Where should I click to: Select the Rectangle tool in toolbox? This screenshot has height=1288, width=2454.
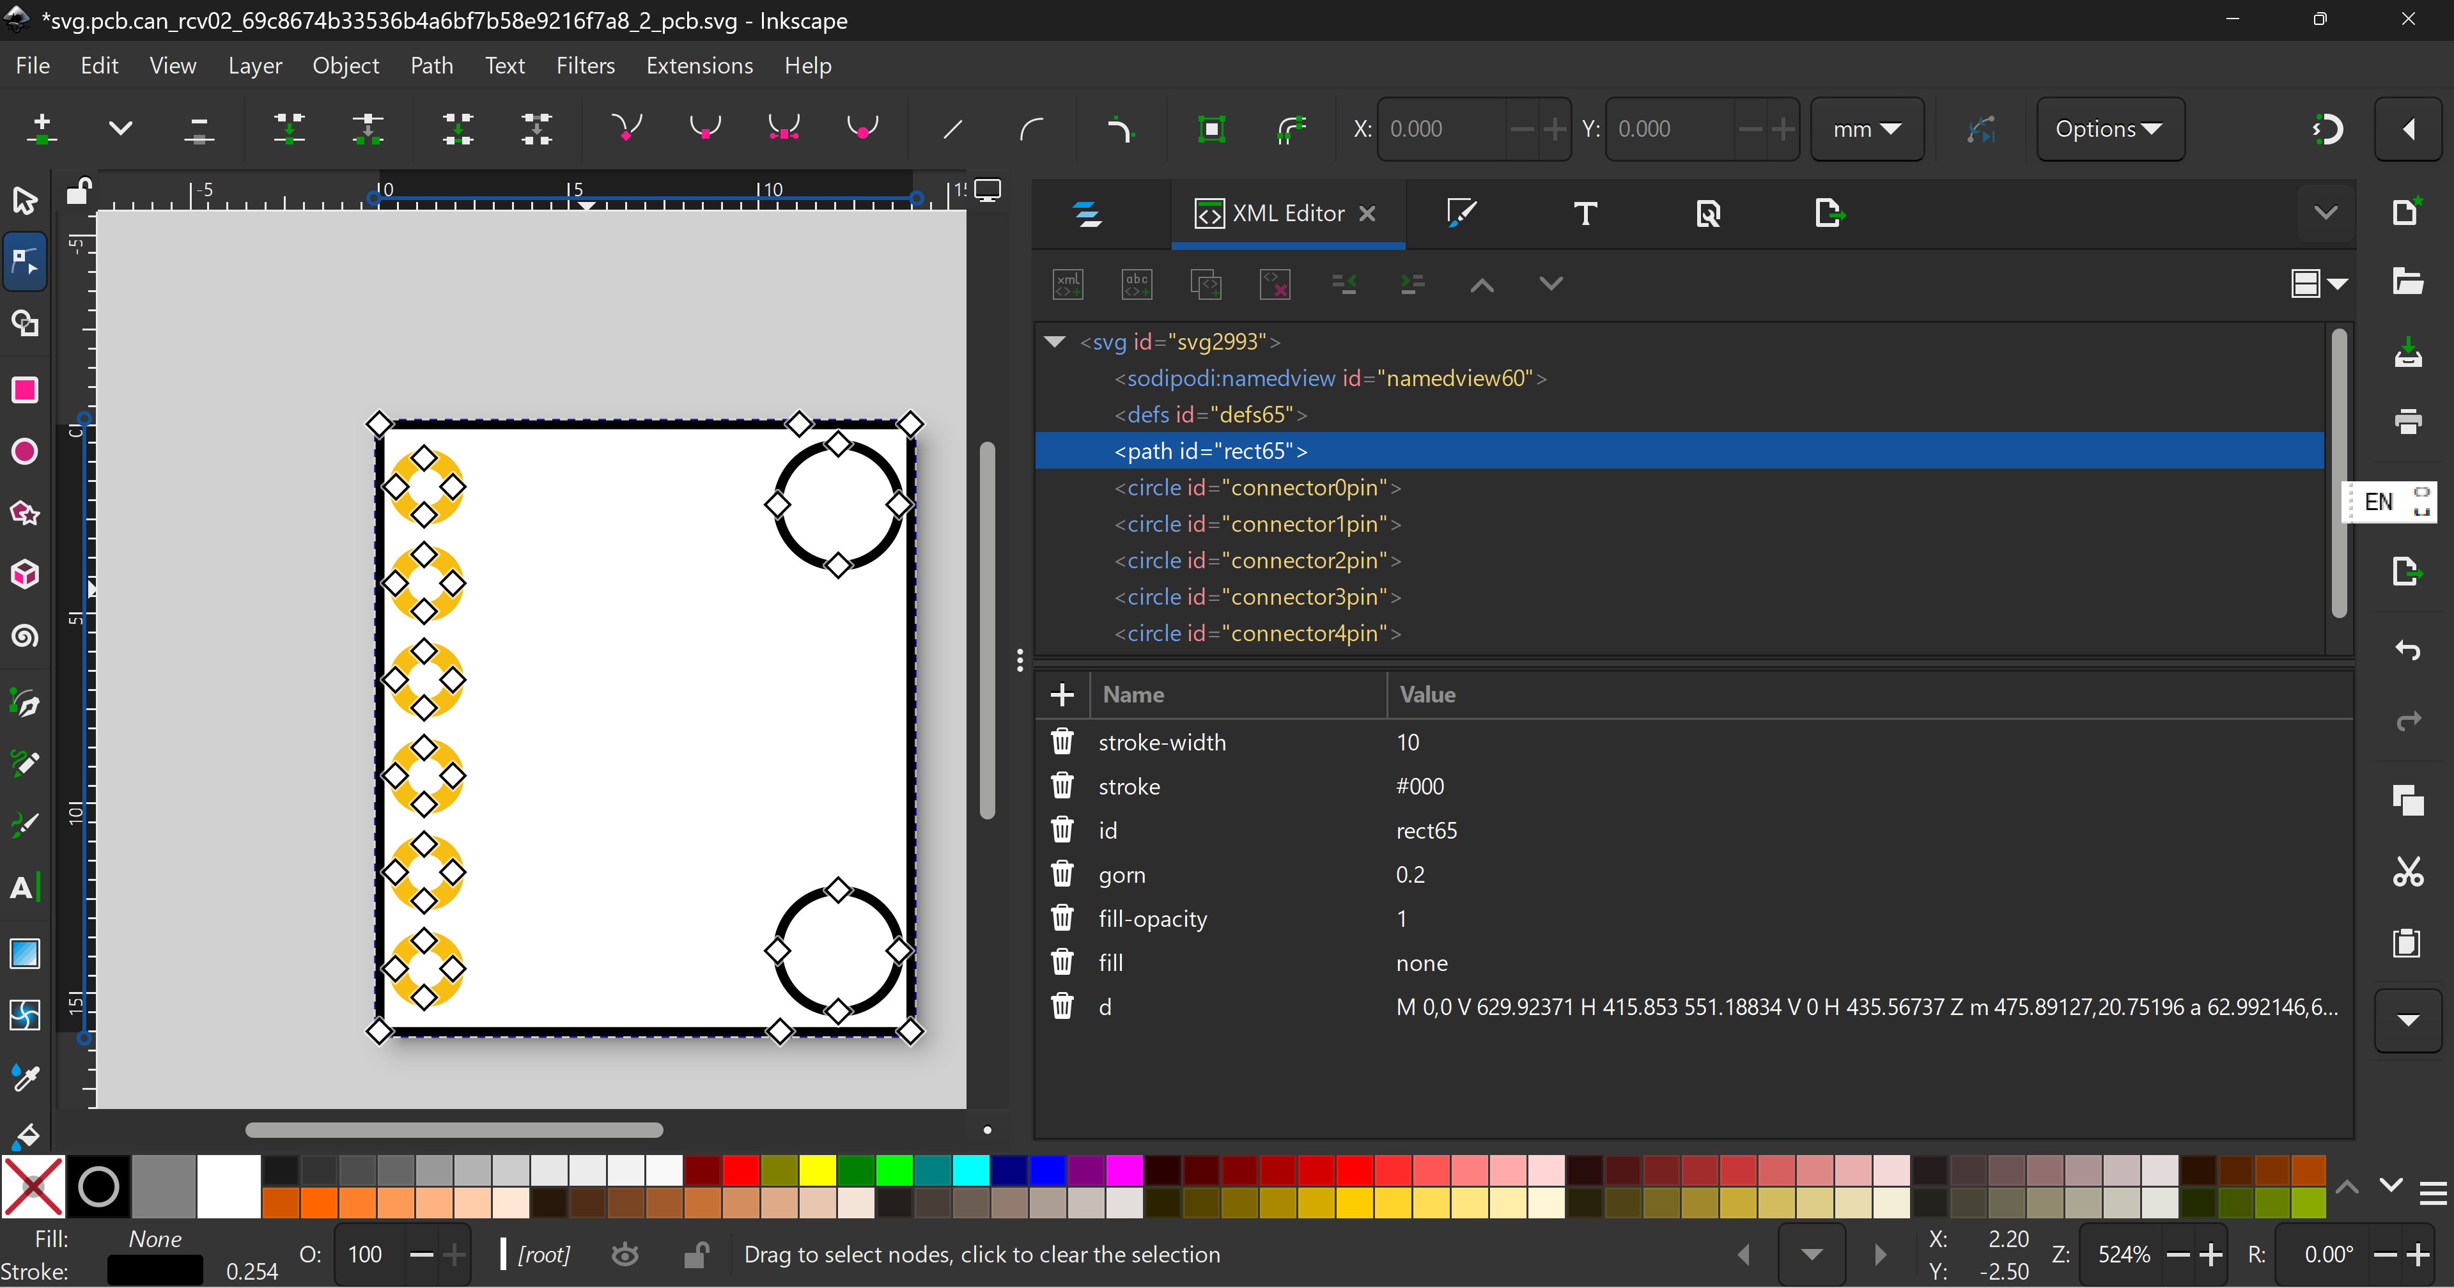[x=25, y=390]
